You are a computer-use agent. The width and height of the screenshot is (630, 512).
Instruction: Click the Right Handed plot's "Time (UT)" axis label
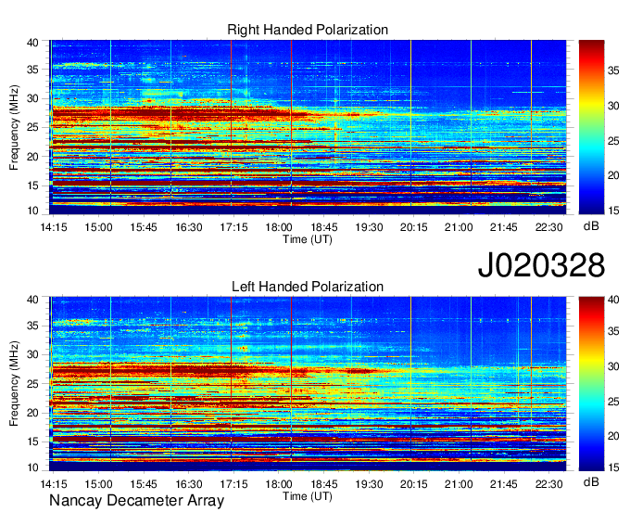click(308, 239)
